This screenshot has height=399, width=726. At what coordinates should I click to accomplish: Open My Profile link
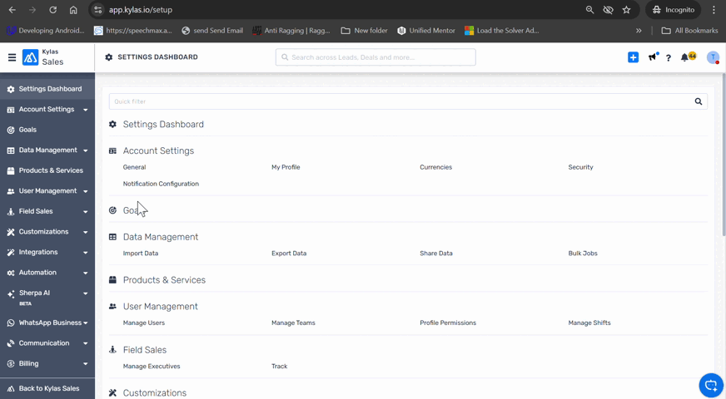tap(286, 167)
